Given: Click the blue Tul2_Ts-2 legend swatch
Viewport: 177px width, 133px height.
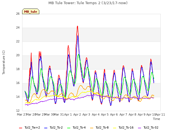Looking at the screenshot, I should pyautogui.click(x=46, y=128).
